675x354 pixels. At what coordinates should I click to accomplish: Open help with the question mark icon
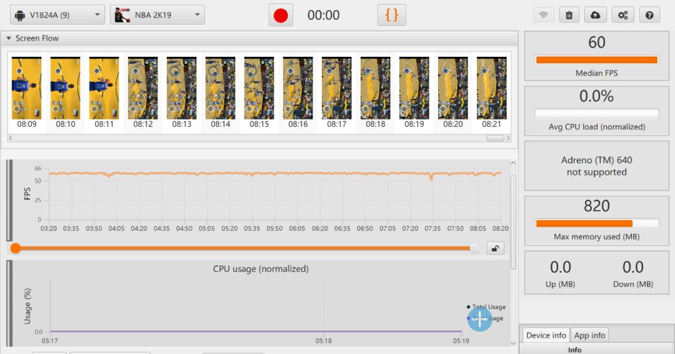coord(649,15)
